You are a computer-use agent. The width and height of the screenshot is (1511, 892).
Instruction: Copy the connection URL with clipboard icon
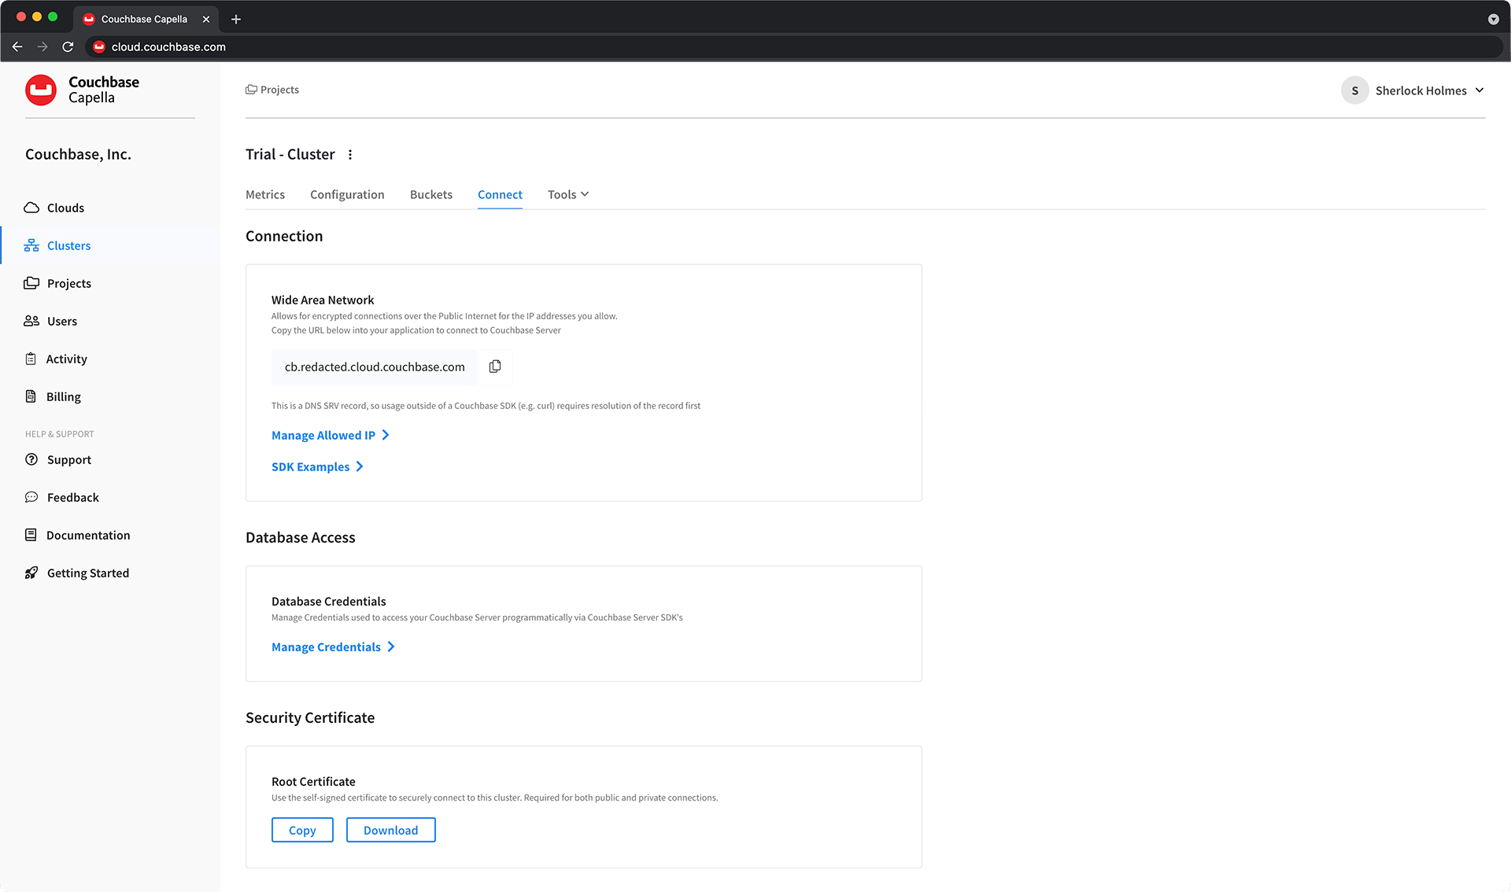(x=495, y=367)
